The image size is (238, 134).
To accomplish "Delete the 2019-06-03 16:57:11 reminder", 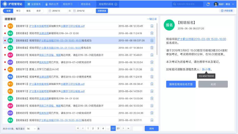I will [x=152, y=120].
